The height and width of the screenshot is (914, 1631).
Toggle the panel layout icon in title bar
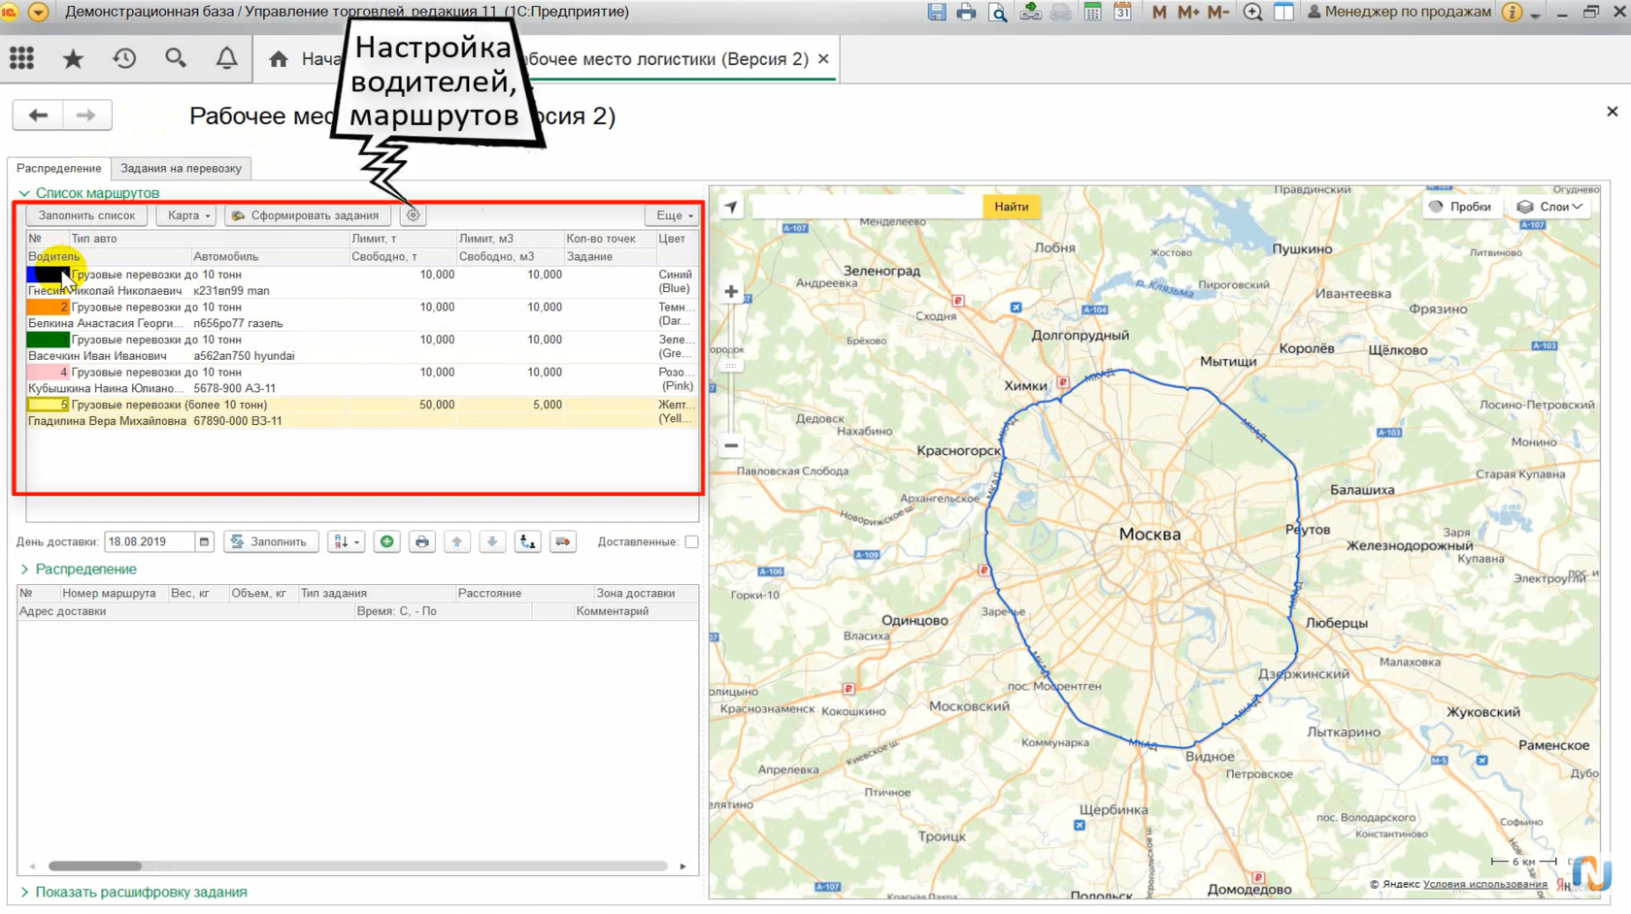pyautogui.click(x=1283, y=12)
